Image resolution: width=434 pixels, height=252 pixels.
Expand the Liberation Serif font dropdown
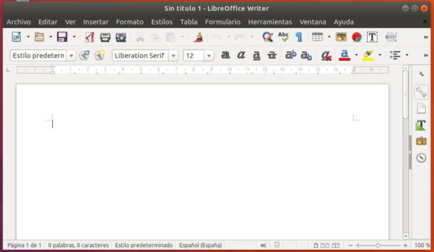[173, 56]
